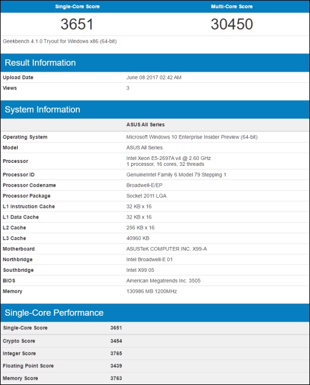Click the Model row label
This screenshot has width=310, height=385.
[x=10, y=147]
